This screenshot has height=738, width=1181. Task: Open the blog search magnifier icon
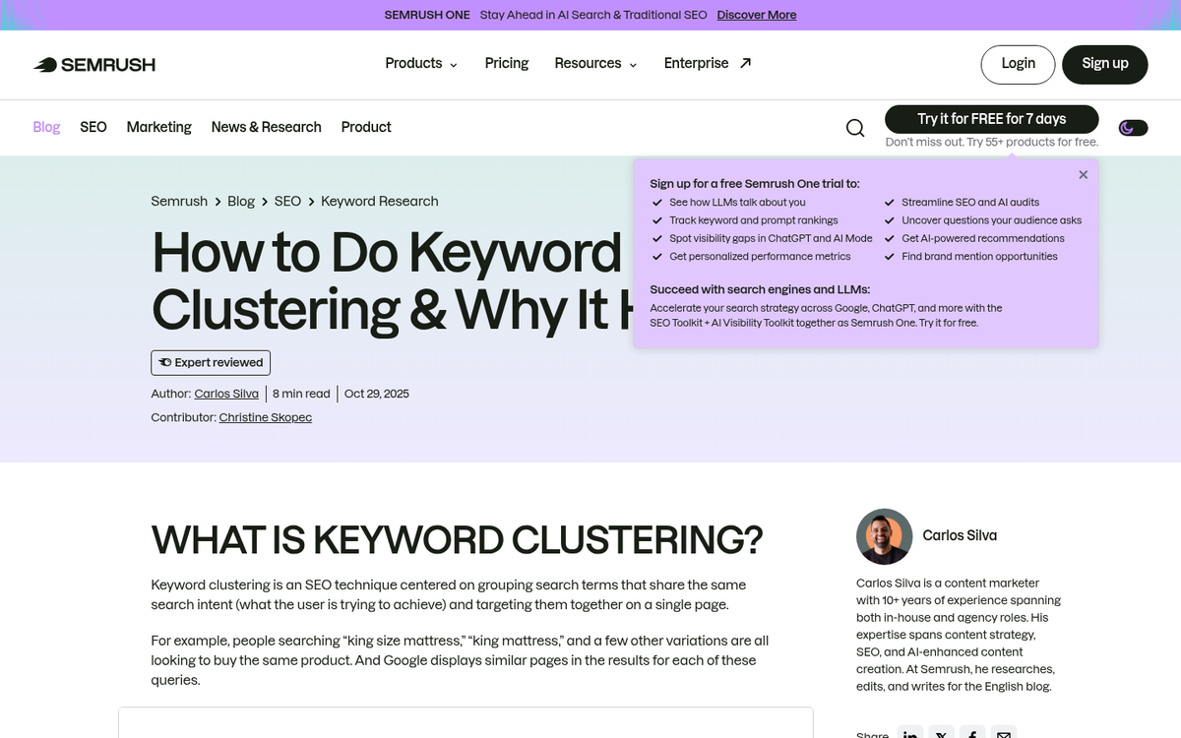tap(855, 128)
